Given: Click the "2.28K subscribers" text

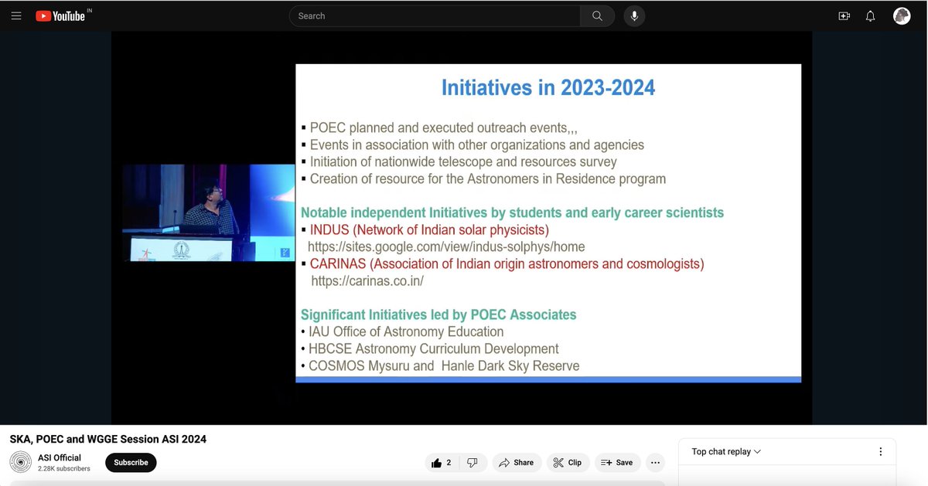Looking at the screenshot, I should coord(64,469).
